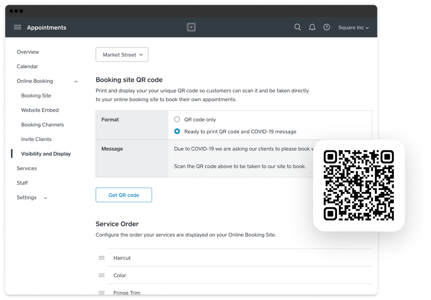Open the hamburger navigation menu

17,27
